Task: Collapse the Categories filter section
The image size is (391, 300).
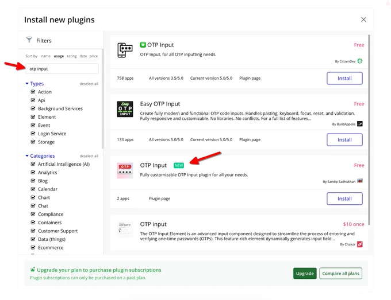Action: pos(40,156)
